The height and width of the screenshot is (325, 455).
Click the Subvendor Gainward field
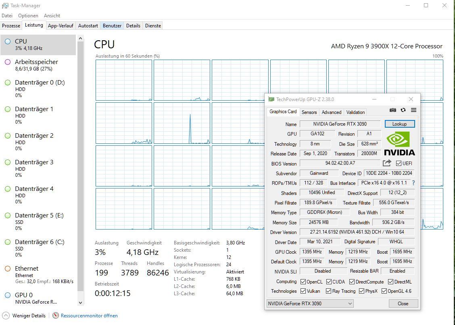[319, 173]
